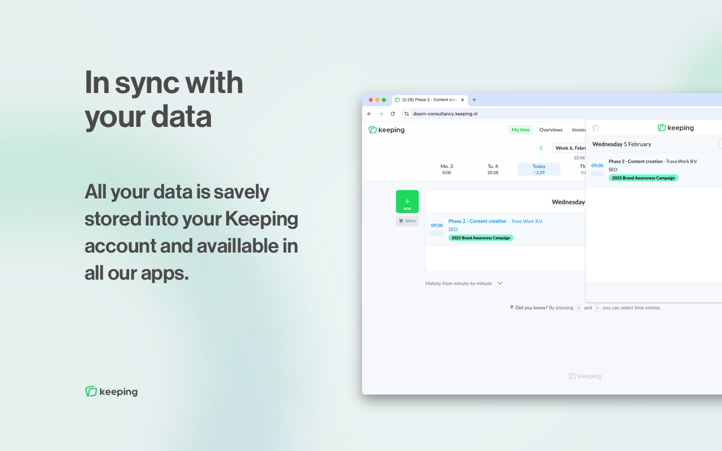Click the 2025 Brand Awareness Campaign tag
Viewport: 722px width, 451px height.
click(481, 238)
